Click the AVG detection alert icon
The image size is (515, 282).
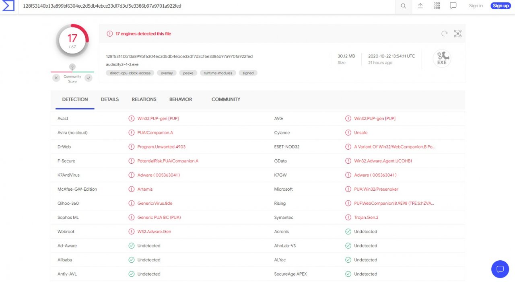[x=348, y=119]
